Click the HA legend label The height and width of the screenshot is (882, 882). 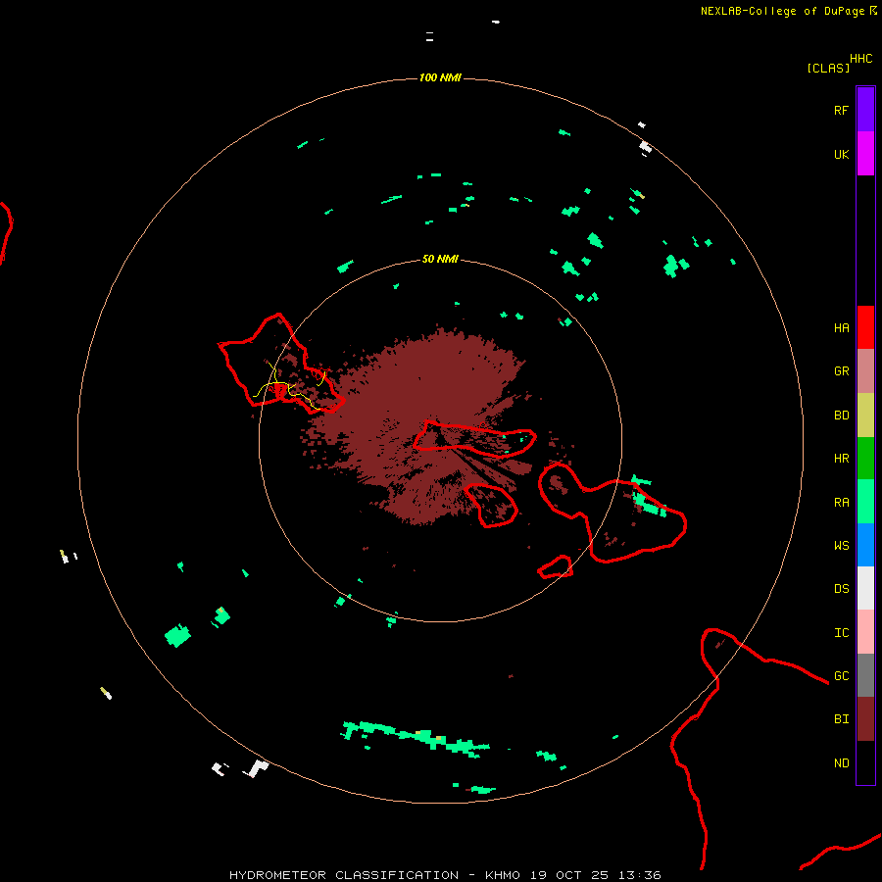tap(841, 328)
